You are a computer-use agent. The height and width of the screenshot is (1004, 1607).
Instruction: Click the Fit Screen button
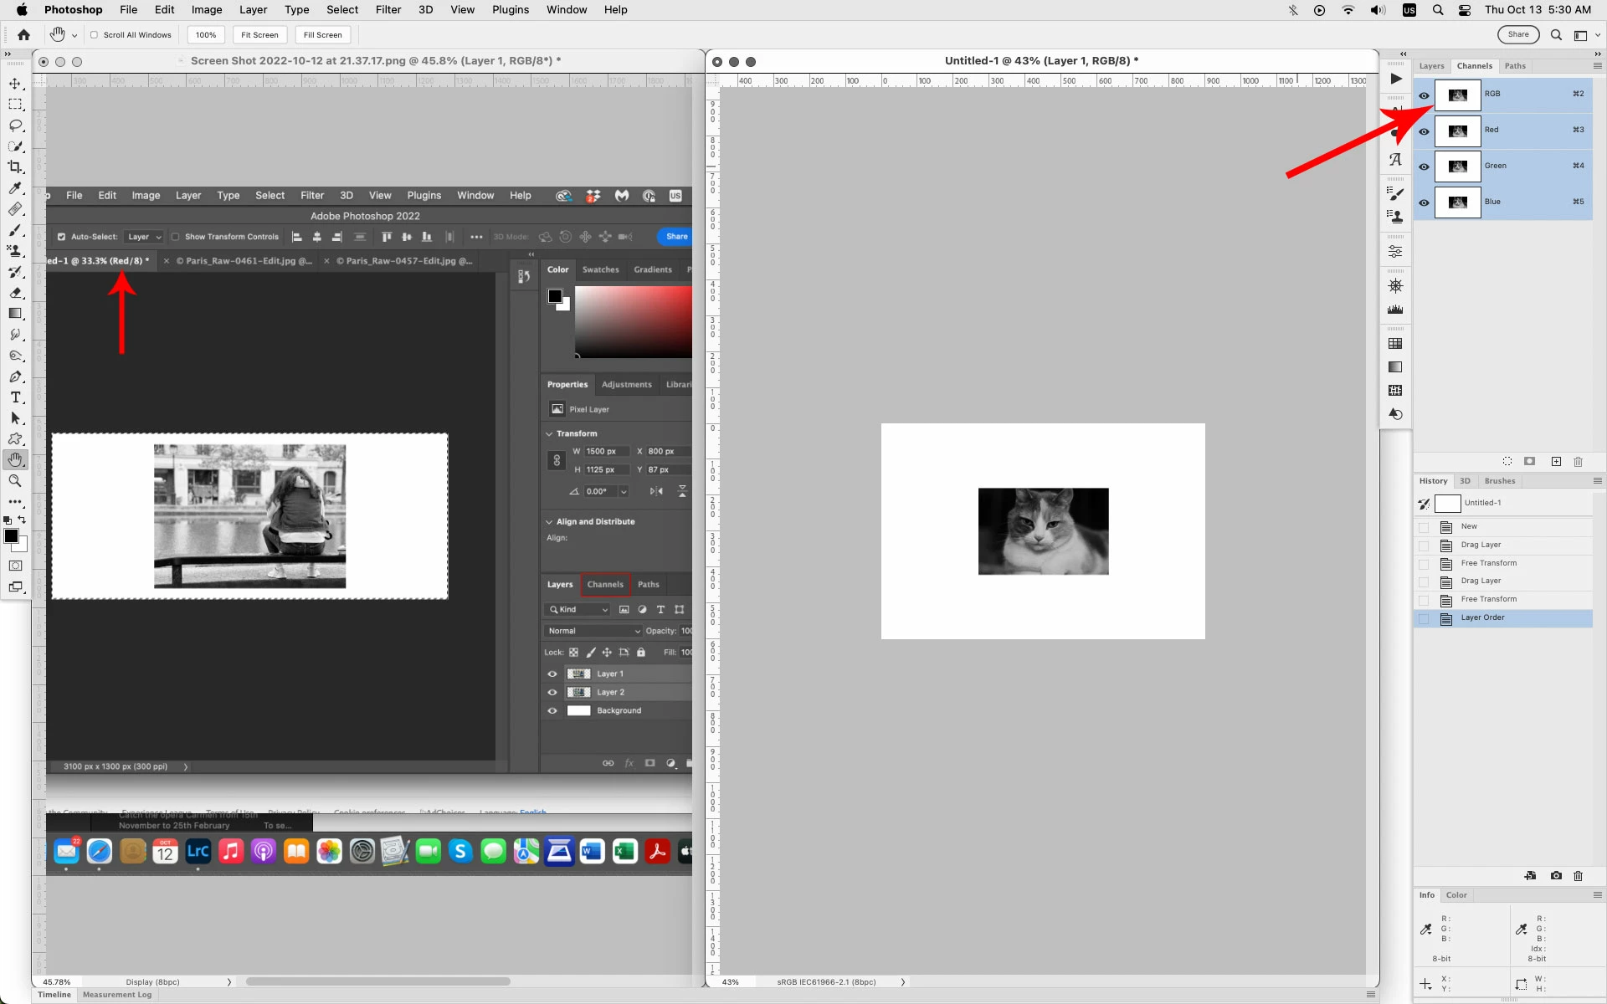(259, 35)
